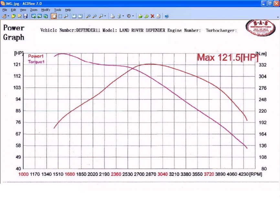Image resolution: width=280 pixels, height=209 pixels.
Task: Click the '121' HP axis value
Action: (17, 64)
